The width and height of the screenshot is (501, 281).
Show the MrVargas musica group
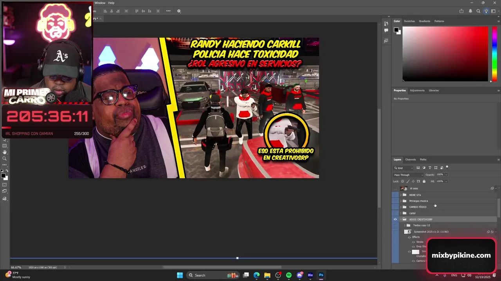395,201
